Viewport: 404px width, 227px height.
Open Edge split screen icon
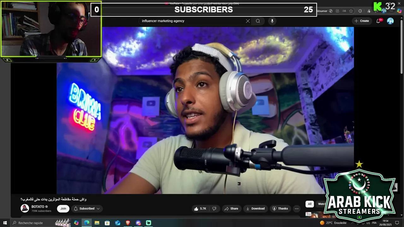pyautogui.click(x=337, y=11)
